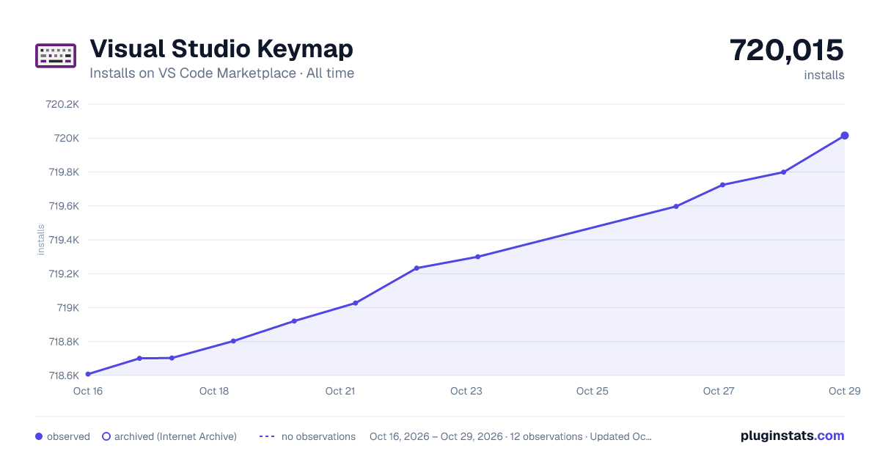Click the data point above the Oct 21 label
This screenshot has height=462, width=880.
click(356, 303)
